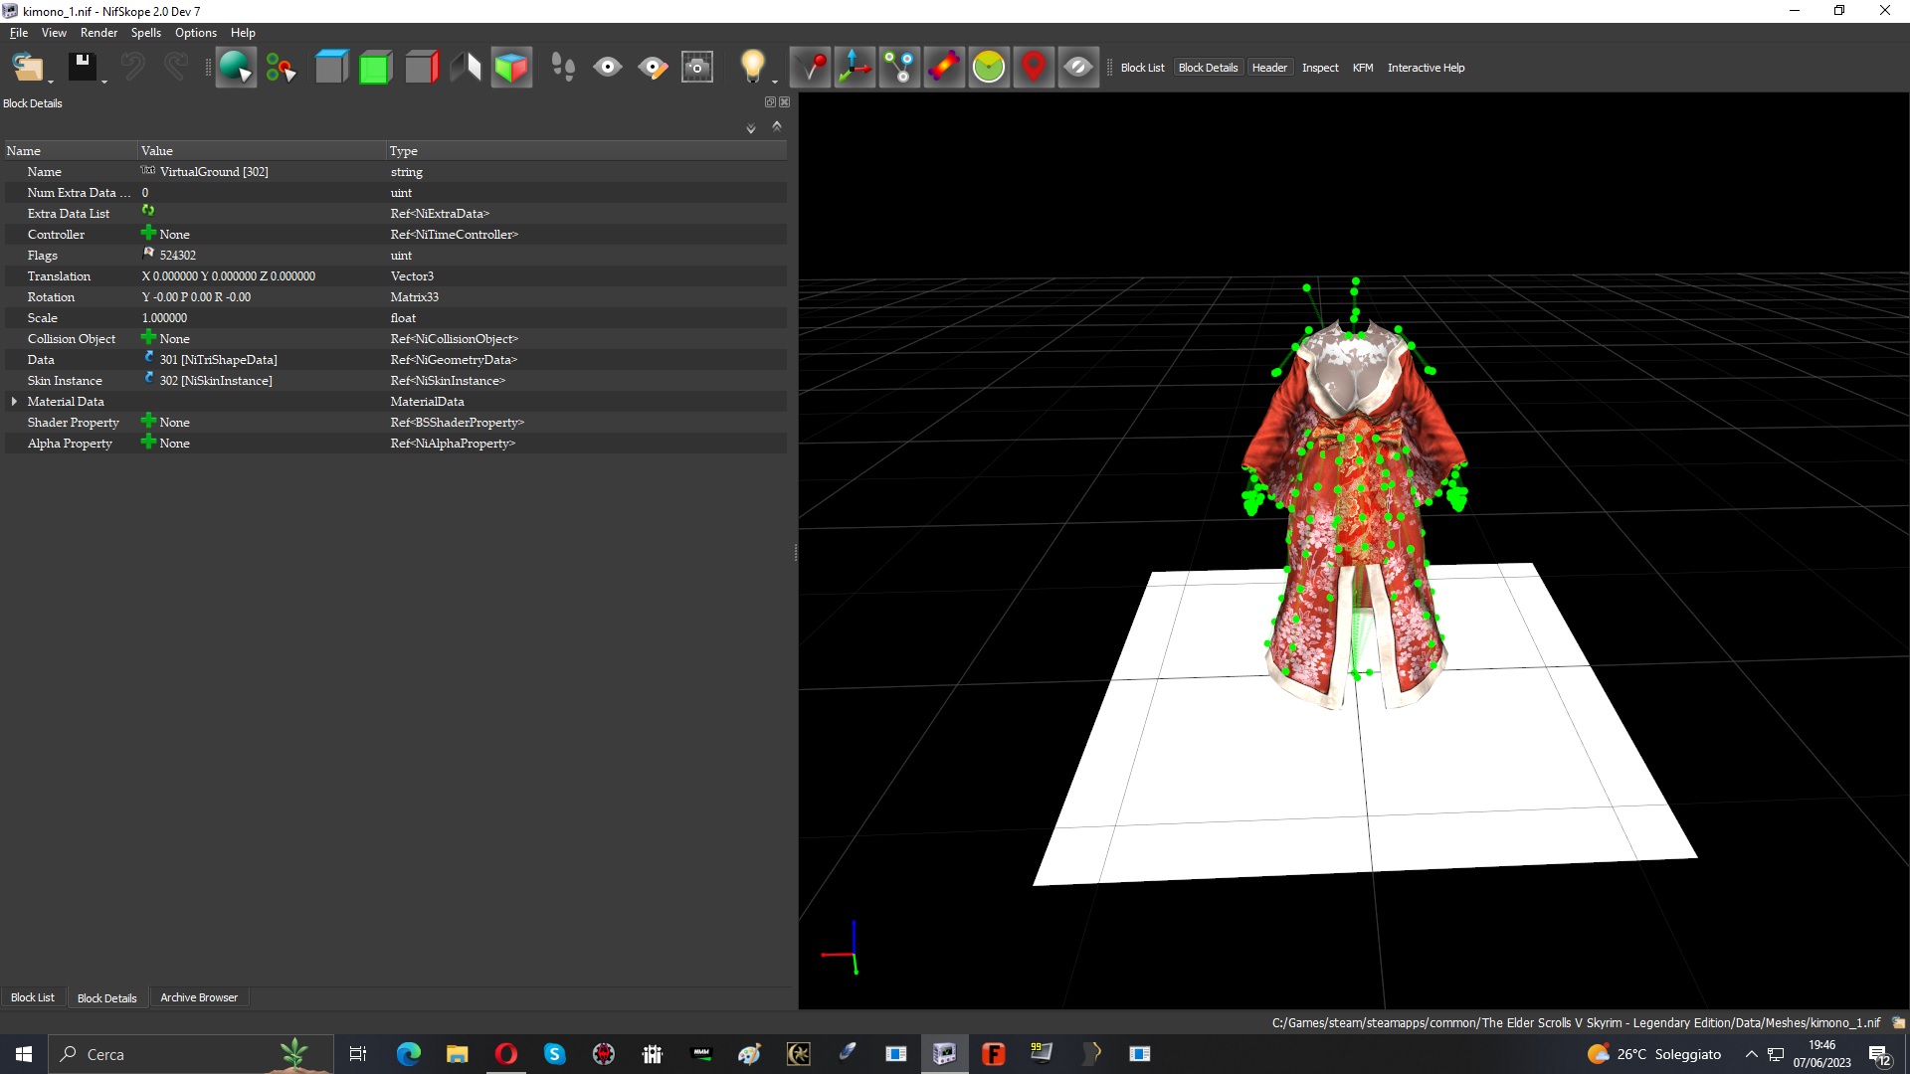Image resolution: width=1910 pixels, height=1074 pixels.
Task: Click the Save floppy disk icon
Action: [x=82, y=67]
